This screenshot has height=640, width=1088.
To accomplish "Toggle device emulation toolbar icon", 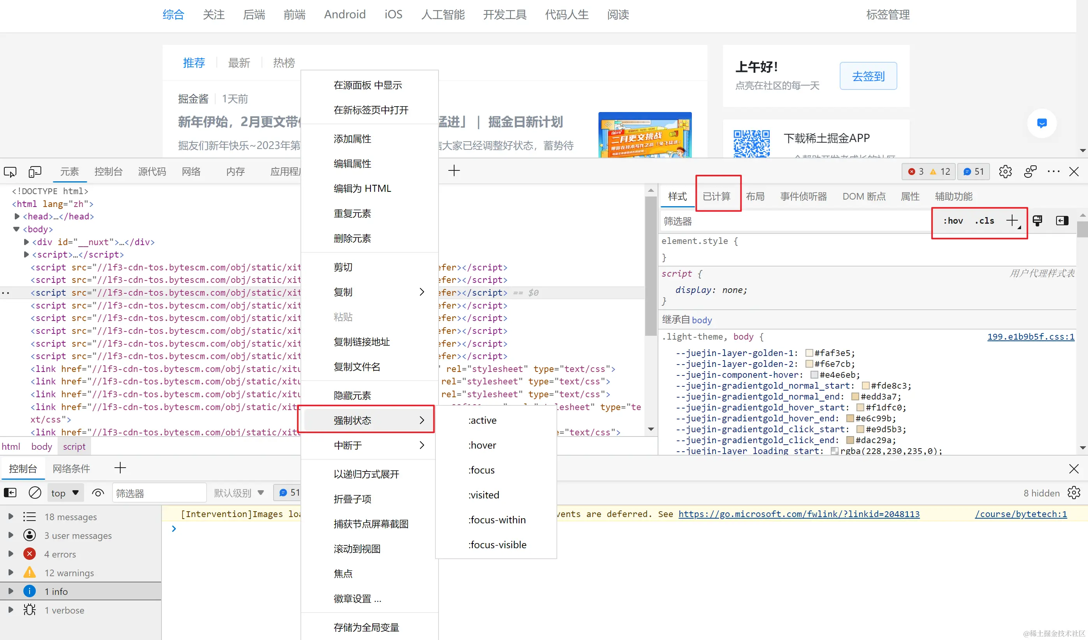I will tap(35, 172).
